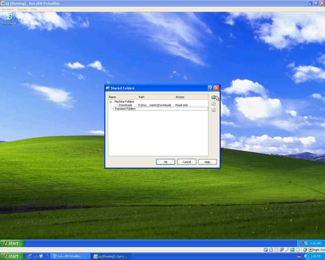The width and height of the screenshot is (325, 260).
Task: Click the question mark title bar button
Action: [x=210, y=88]
